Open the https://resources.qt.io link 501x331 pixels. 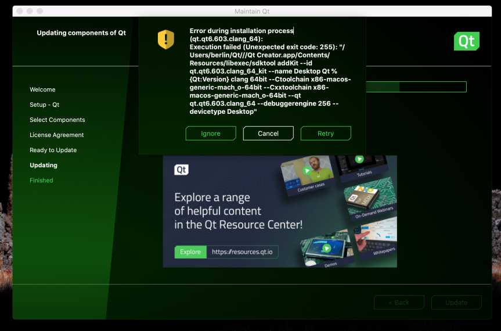click(x=242, y=252)
